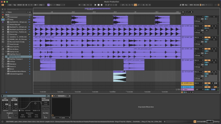Select Serum in browser list

[x=12, y=69]
